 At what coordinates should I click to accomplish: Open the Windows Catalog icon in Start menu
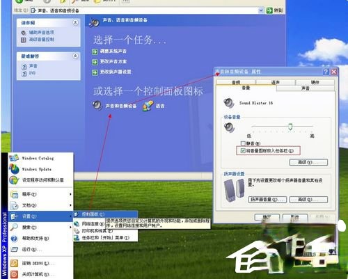[x=14, y=158]
